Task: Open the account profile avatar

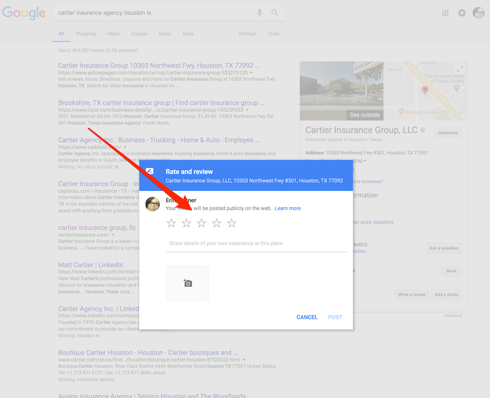Action: pos(478,13)
